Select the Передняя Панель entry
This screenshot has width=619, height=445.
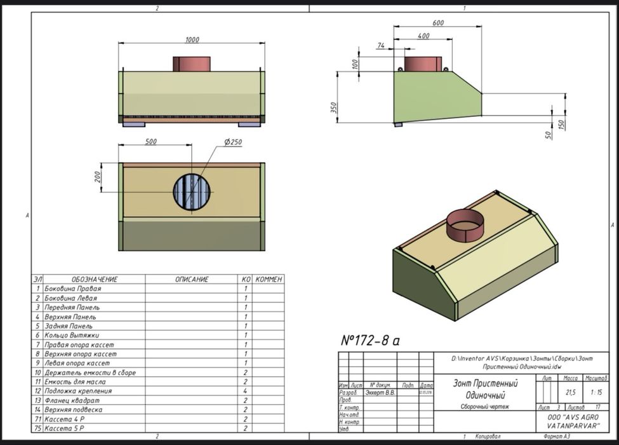click(x=158, y=307)
